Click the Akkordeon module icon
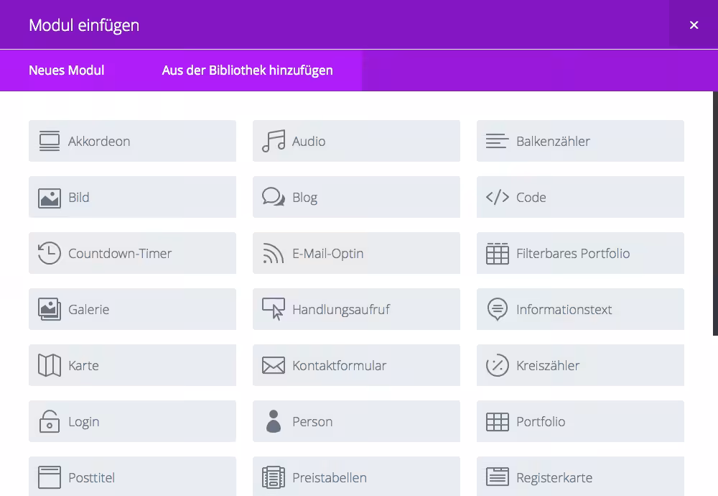 coord(50,141)
